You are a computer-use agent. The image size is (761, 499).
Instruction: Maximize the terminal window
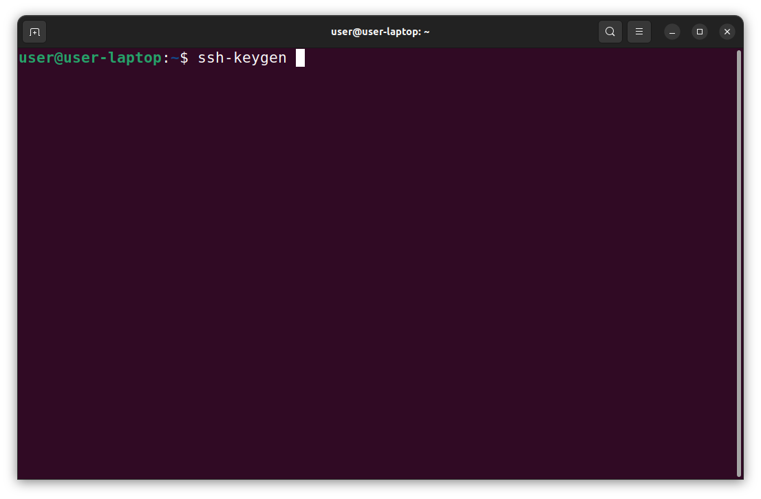700,32
